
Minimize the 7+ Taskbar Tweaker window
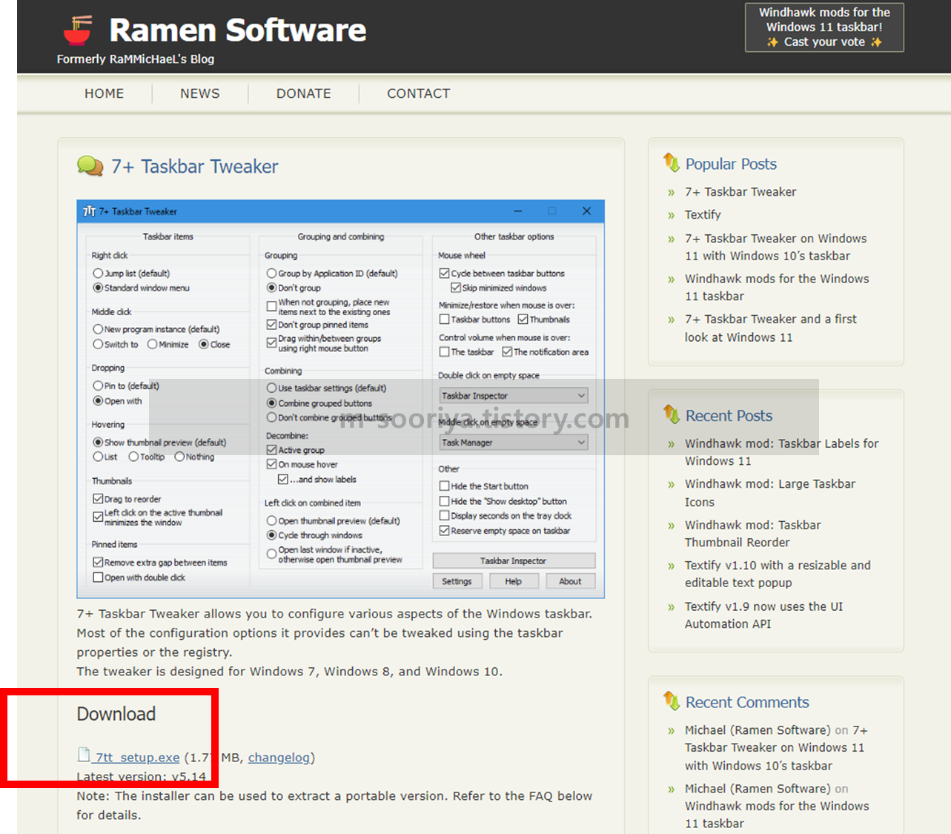pos(518,211)
